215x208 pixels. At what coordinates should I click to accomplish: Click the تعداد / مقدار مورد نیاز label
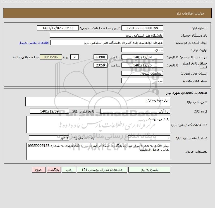coord(192,138)
